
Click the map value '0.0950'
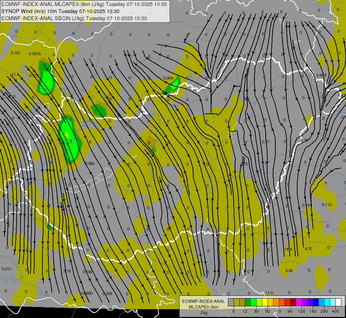87,293
